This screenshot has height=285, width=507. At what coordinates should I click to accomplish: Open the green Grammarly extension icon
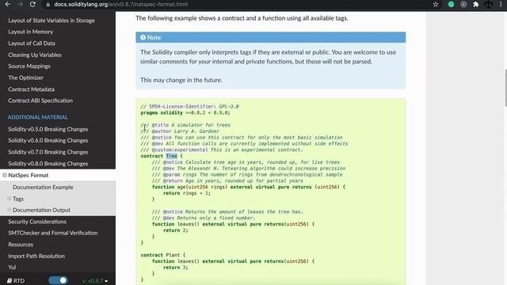click(x=451, y=4)
